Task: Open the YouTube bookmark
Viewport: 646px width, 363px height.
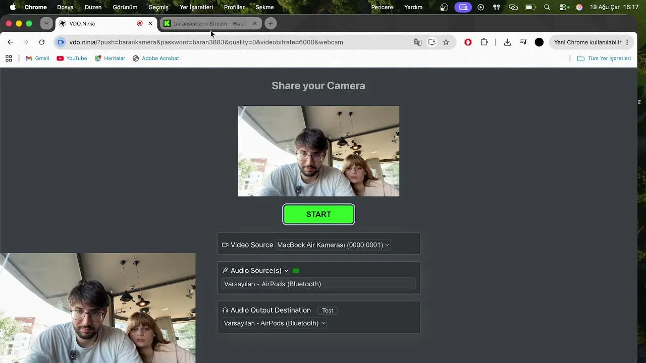Action: click(x=72, y=58)
